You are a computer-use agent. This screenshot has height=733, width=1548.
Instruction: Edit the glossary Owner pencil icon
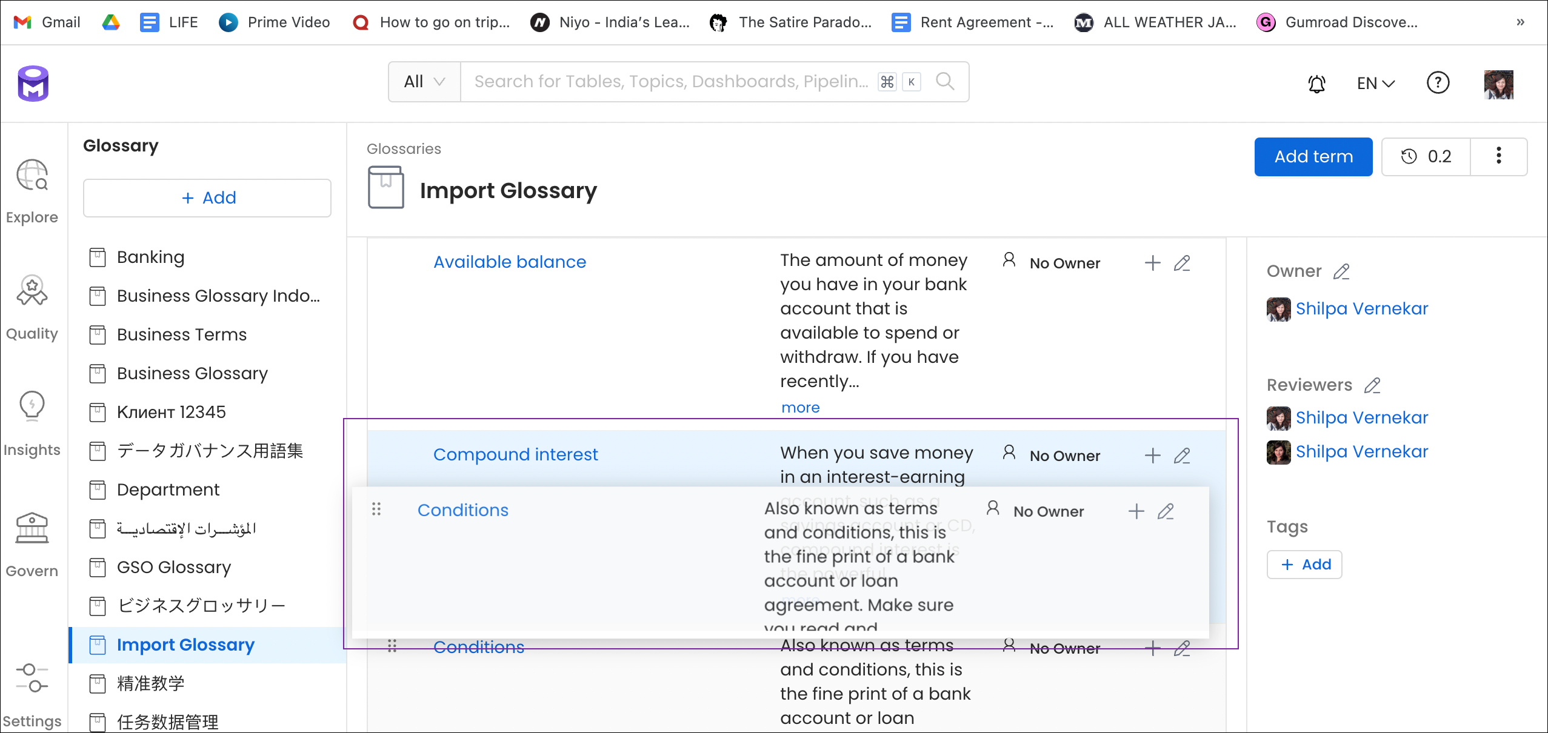[x=1341, y=271]
